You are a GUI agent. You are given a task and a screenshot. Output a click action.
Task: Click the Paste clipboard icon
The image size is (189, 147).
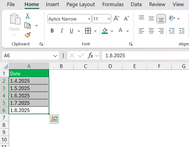tap(15, 19)
